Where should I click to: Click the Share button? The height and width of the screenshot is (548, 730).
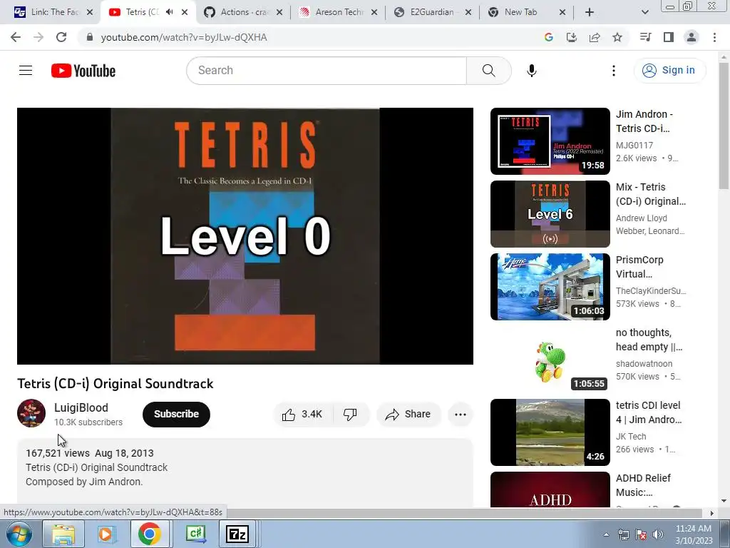[408, 415]
